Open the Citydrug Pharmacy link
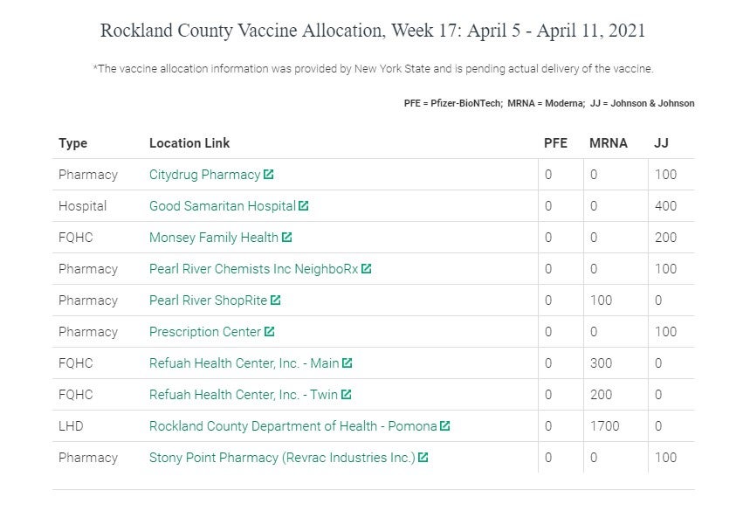Screen dimensions: 750x511 pyautogui.click(x=204, y=175)
